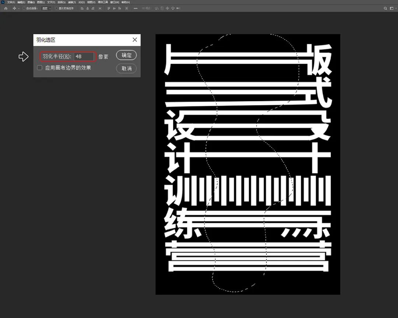The width and height of the screenshot is (398, 318).
Task: Expand the Move tool preset arrow
Action: click(19, 8)
